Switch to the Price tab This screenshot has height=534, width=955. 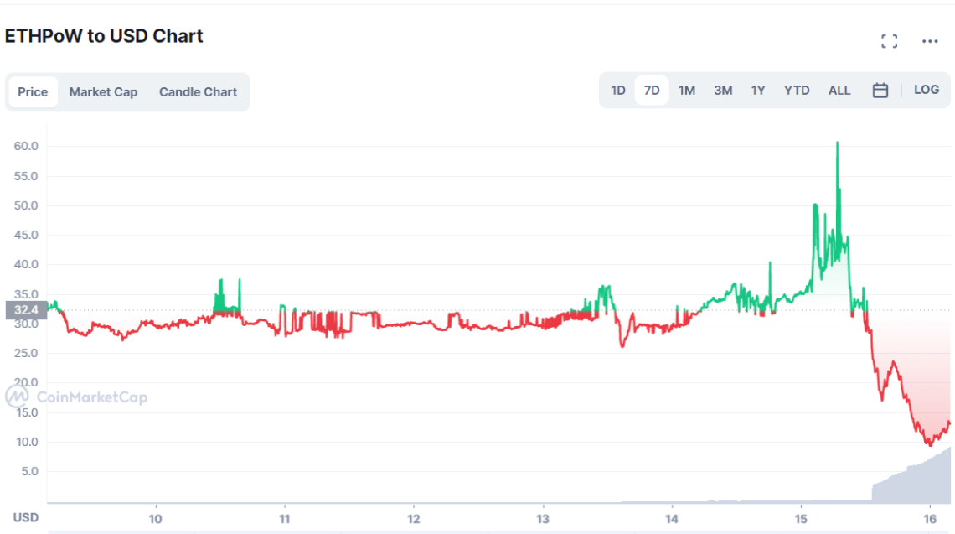[x=33, y=92]
